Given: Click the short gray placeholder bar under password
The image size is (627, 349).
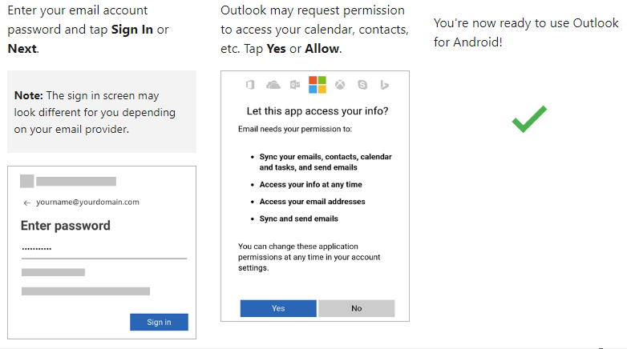Looking at the screenshot, I should [53, 272].
